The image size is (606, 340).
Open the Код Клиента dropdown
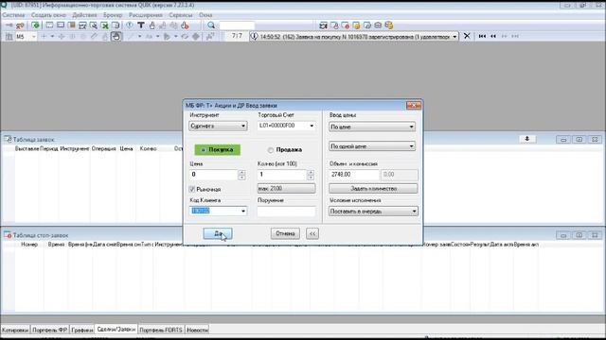pos(243,211)
